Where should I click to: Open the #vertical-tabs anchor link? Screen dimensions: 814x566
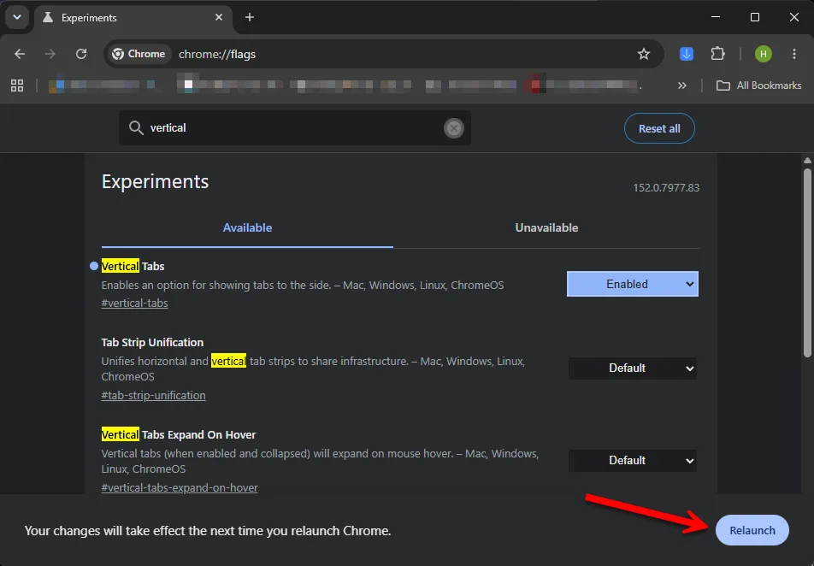coord(134,304)
